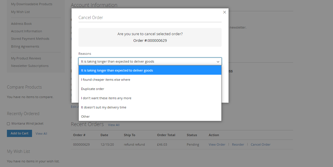Click the Reorder link

(238, 145)
